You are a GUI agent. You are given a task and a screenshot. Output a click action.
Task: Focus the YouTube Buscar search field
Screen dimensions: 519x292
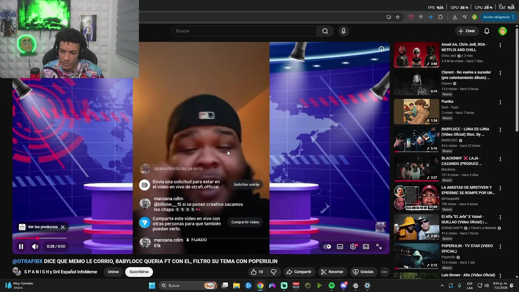244,31
